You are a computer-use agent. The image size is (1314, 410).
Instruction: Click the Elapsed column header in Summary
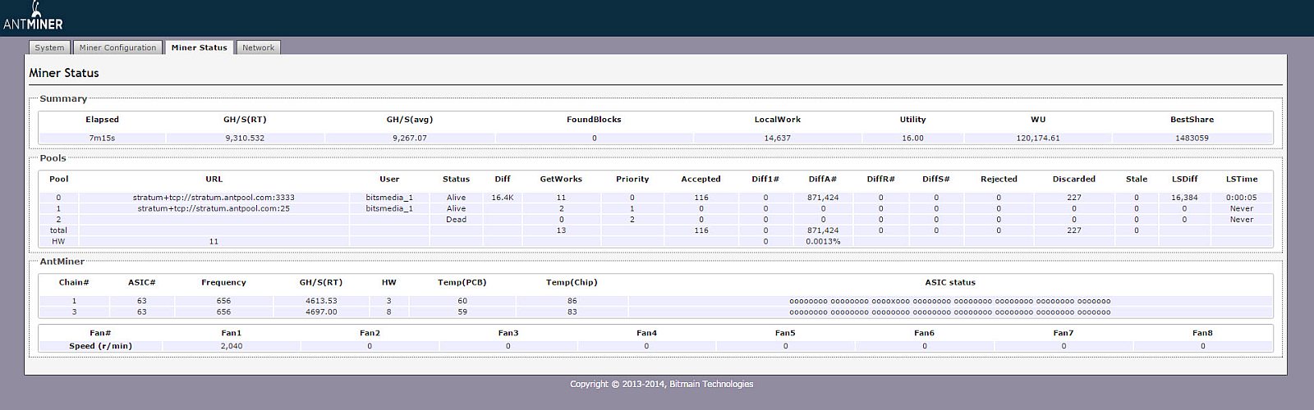pyautogui.click(x=102, y=120)
